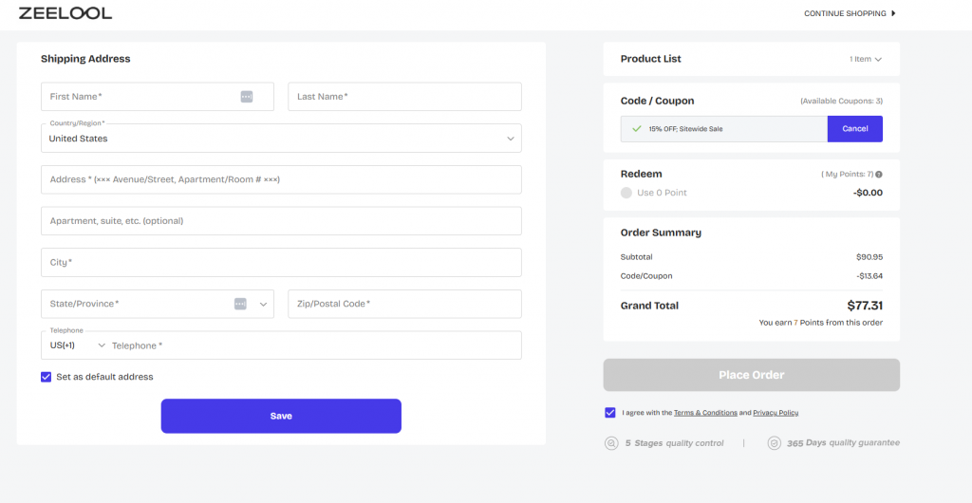Select the Use 0 Point radio button
The width and height of the screenshot is (972, 503).
626,193
